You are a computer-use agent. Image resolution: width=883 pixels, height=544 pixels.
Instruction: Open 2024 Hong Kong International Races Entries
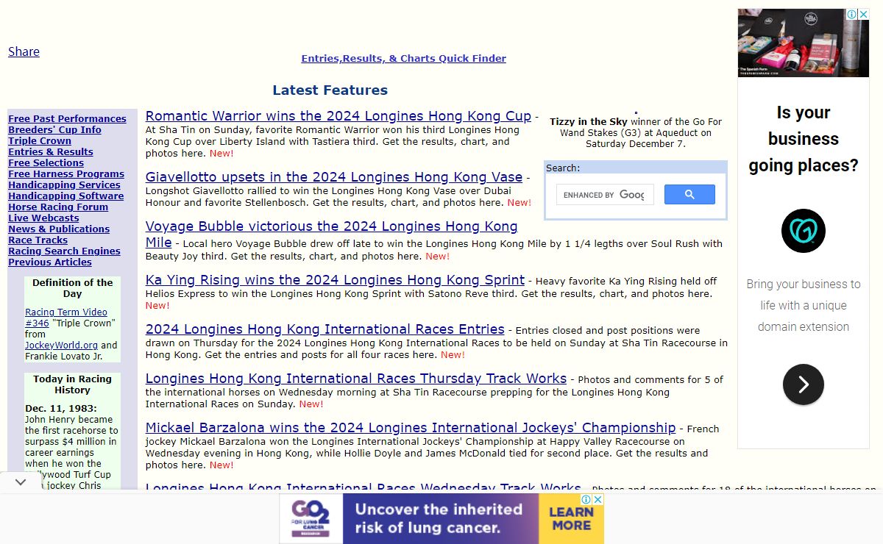[325, 329]
